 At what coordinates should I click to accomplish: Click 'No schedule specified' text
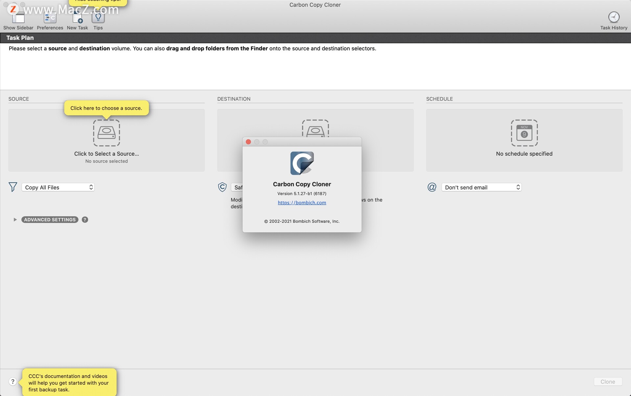click(x=524, y=153)
